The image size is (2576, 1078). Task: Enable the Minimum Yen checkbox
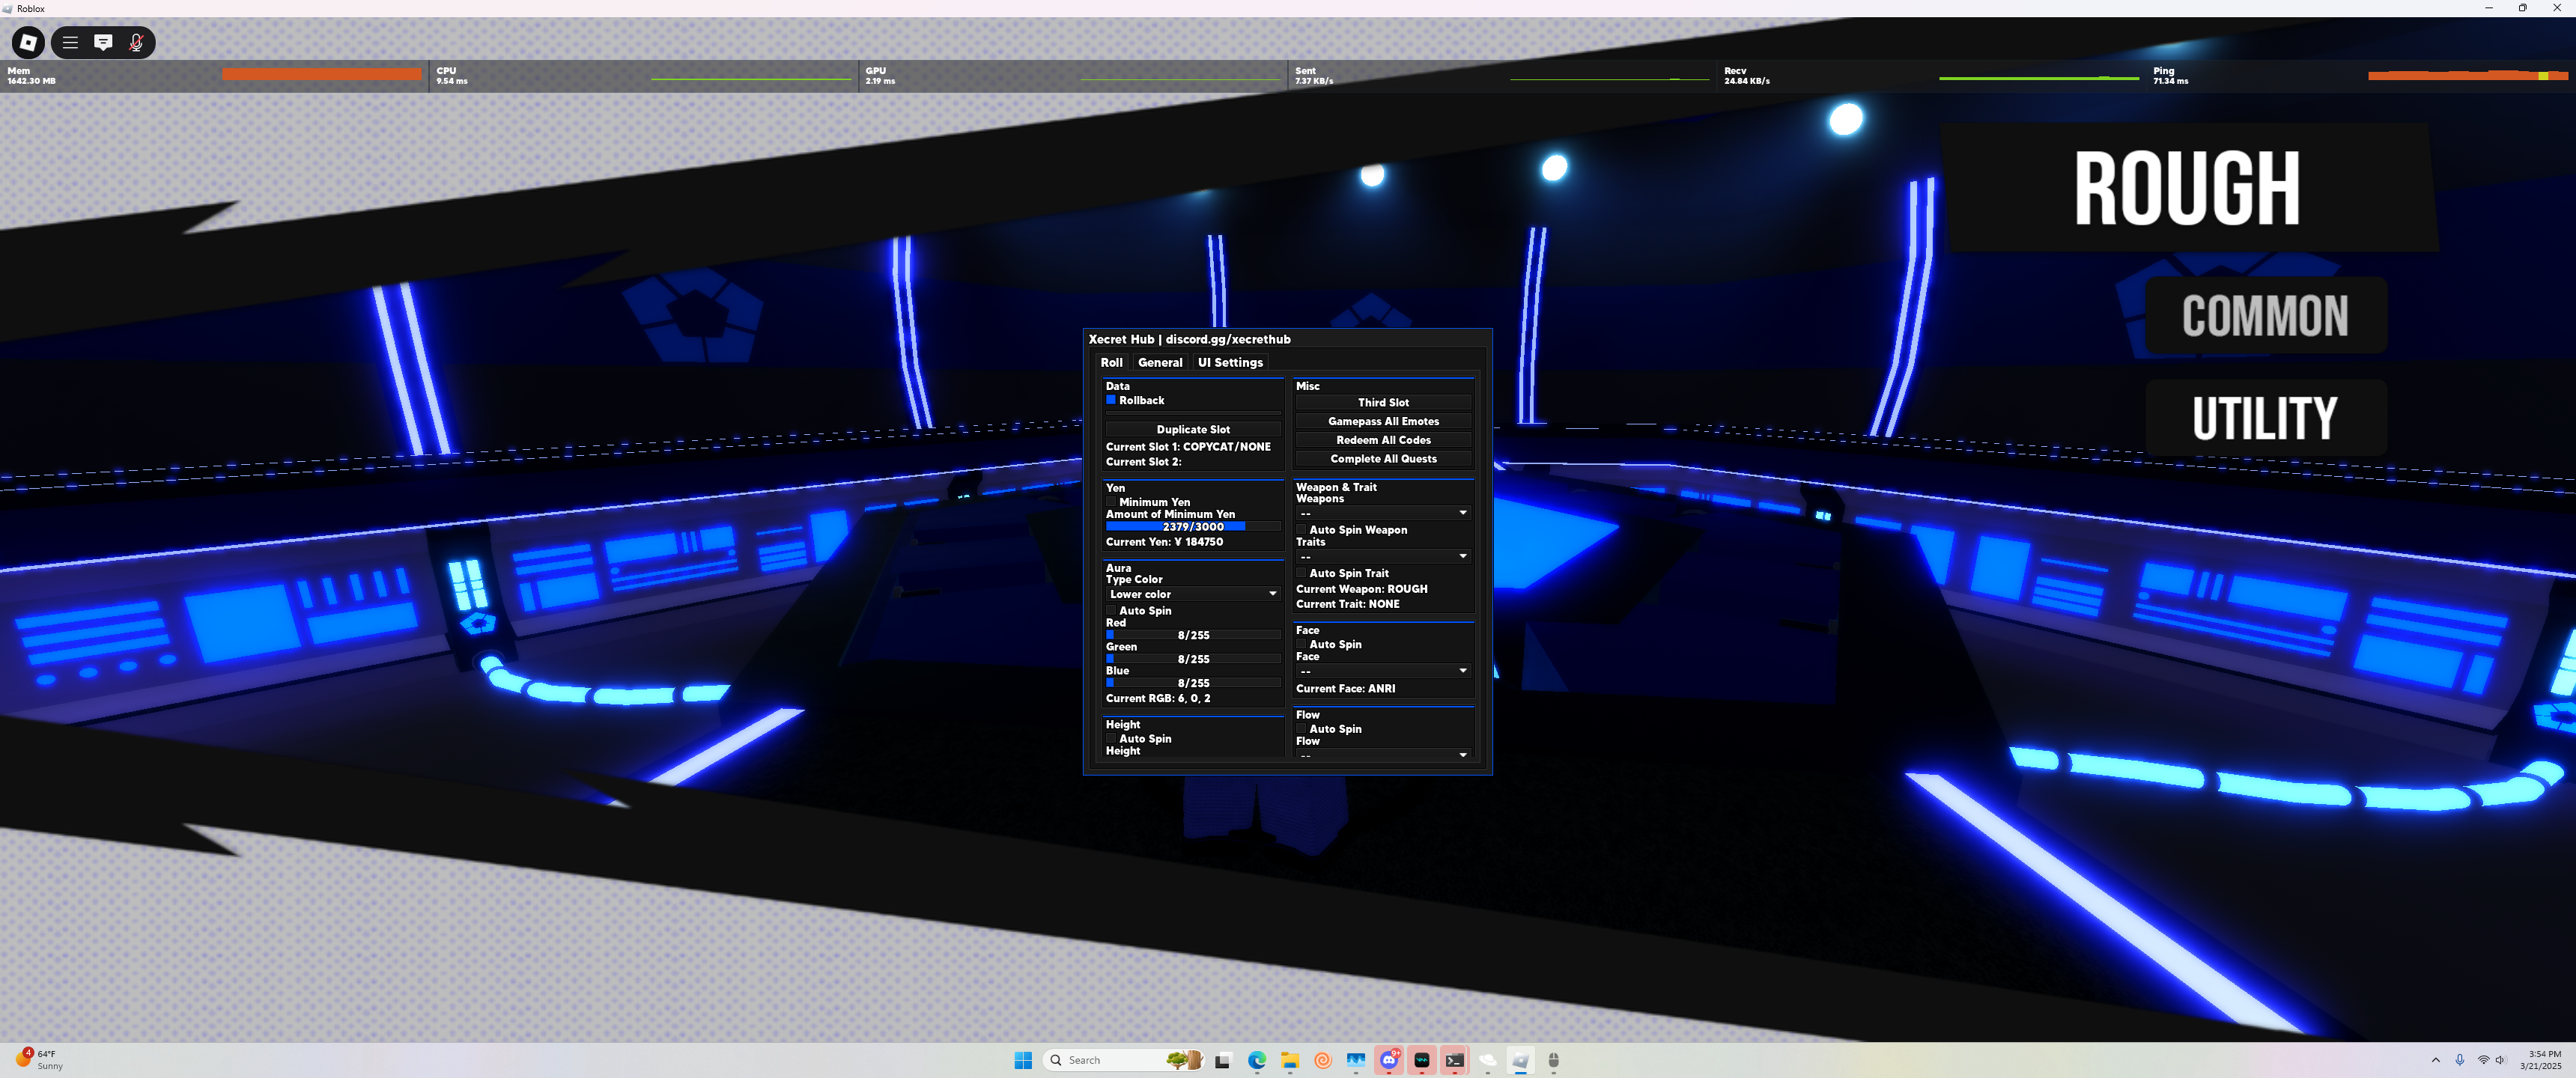tap(1111, 502)
